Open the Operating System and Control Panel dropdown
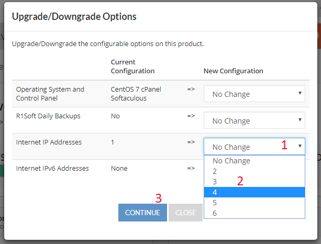The image size is (321, 244). pyautogui.click(x=254, y=94)
